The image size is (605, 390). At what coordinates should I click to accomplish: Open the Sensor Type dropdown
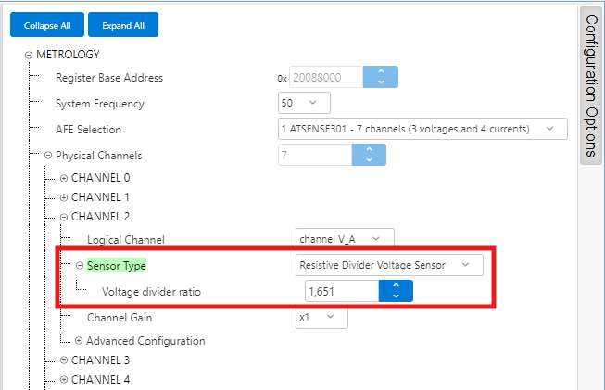point(388,265)
